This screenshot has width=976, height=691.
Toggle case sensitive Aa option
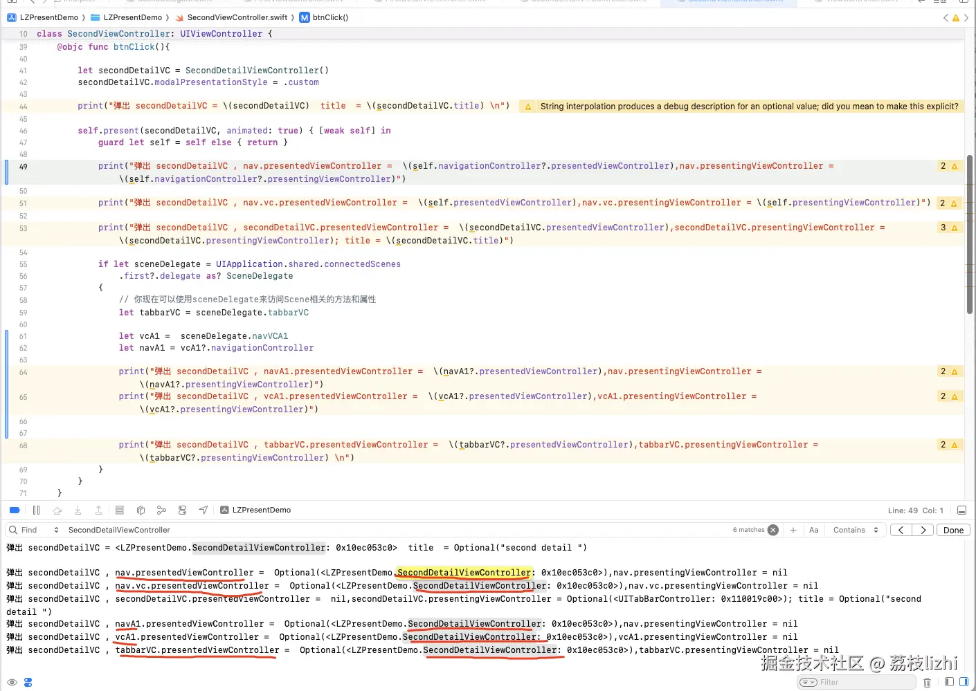coord(814,530)
